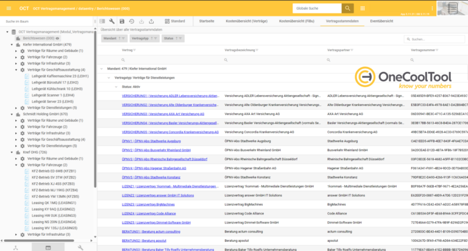This screenshot has height=251, width=468.
Task: Click the upload share icon in toolbar
Action: click(151, 21)
